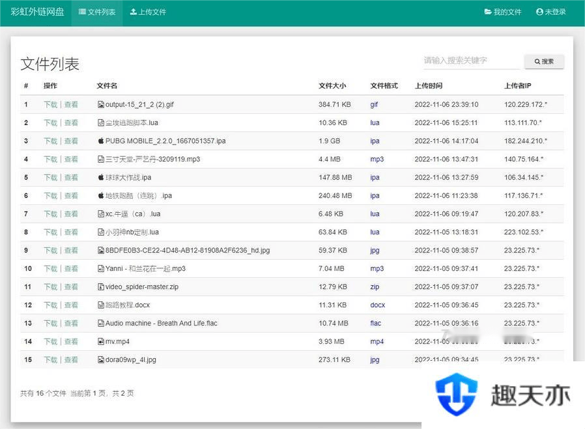Screen dimensions: 585x429
Task: Click the audio icon beside Audio machine flac
Action: point(101,324)
